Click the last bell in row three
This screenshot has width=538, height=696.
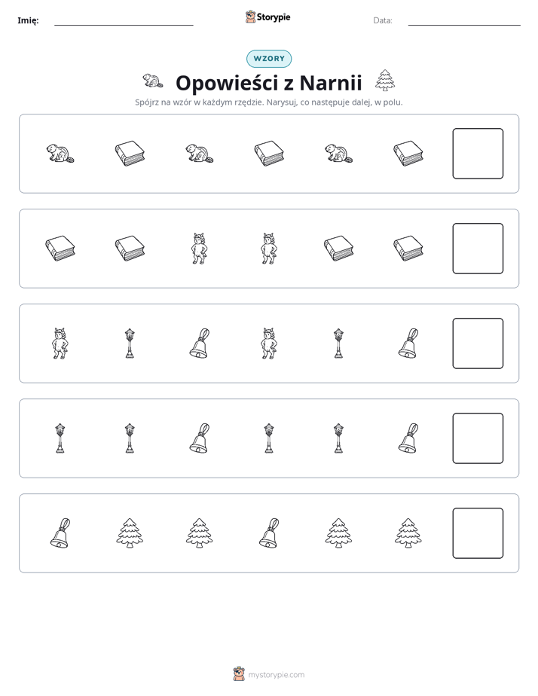(408, 343)
